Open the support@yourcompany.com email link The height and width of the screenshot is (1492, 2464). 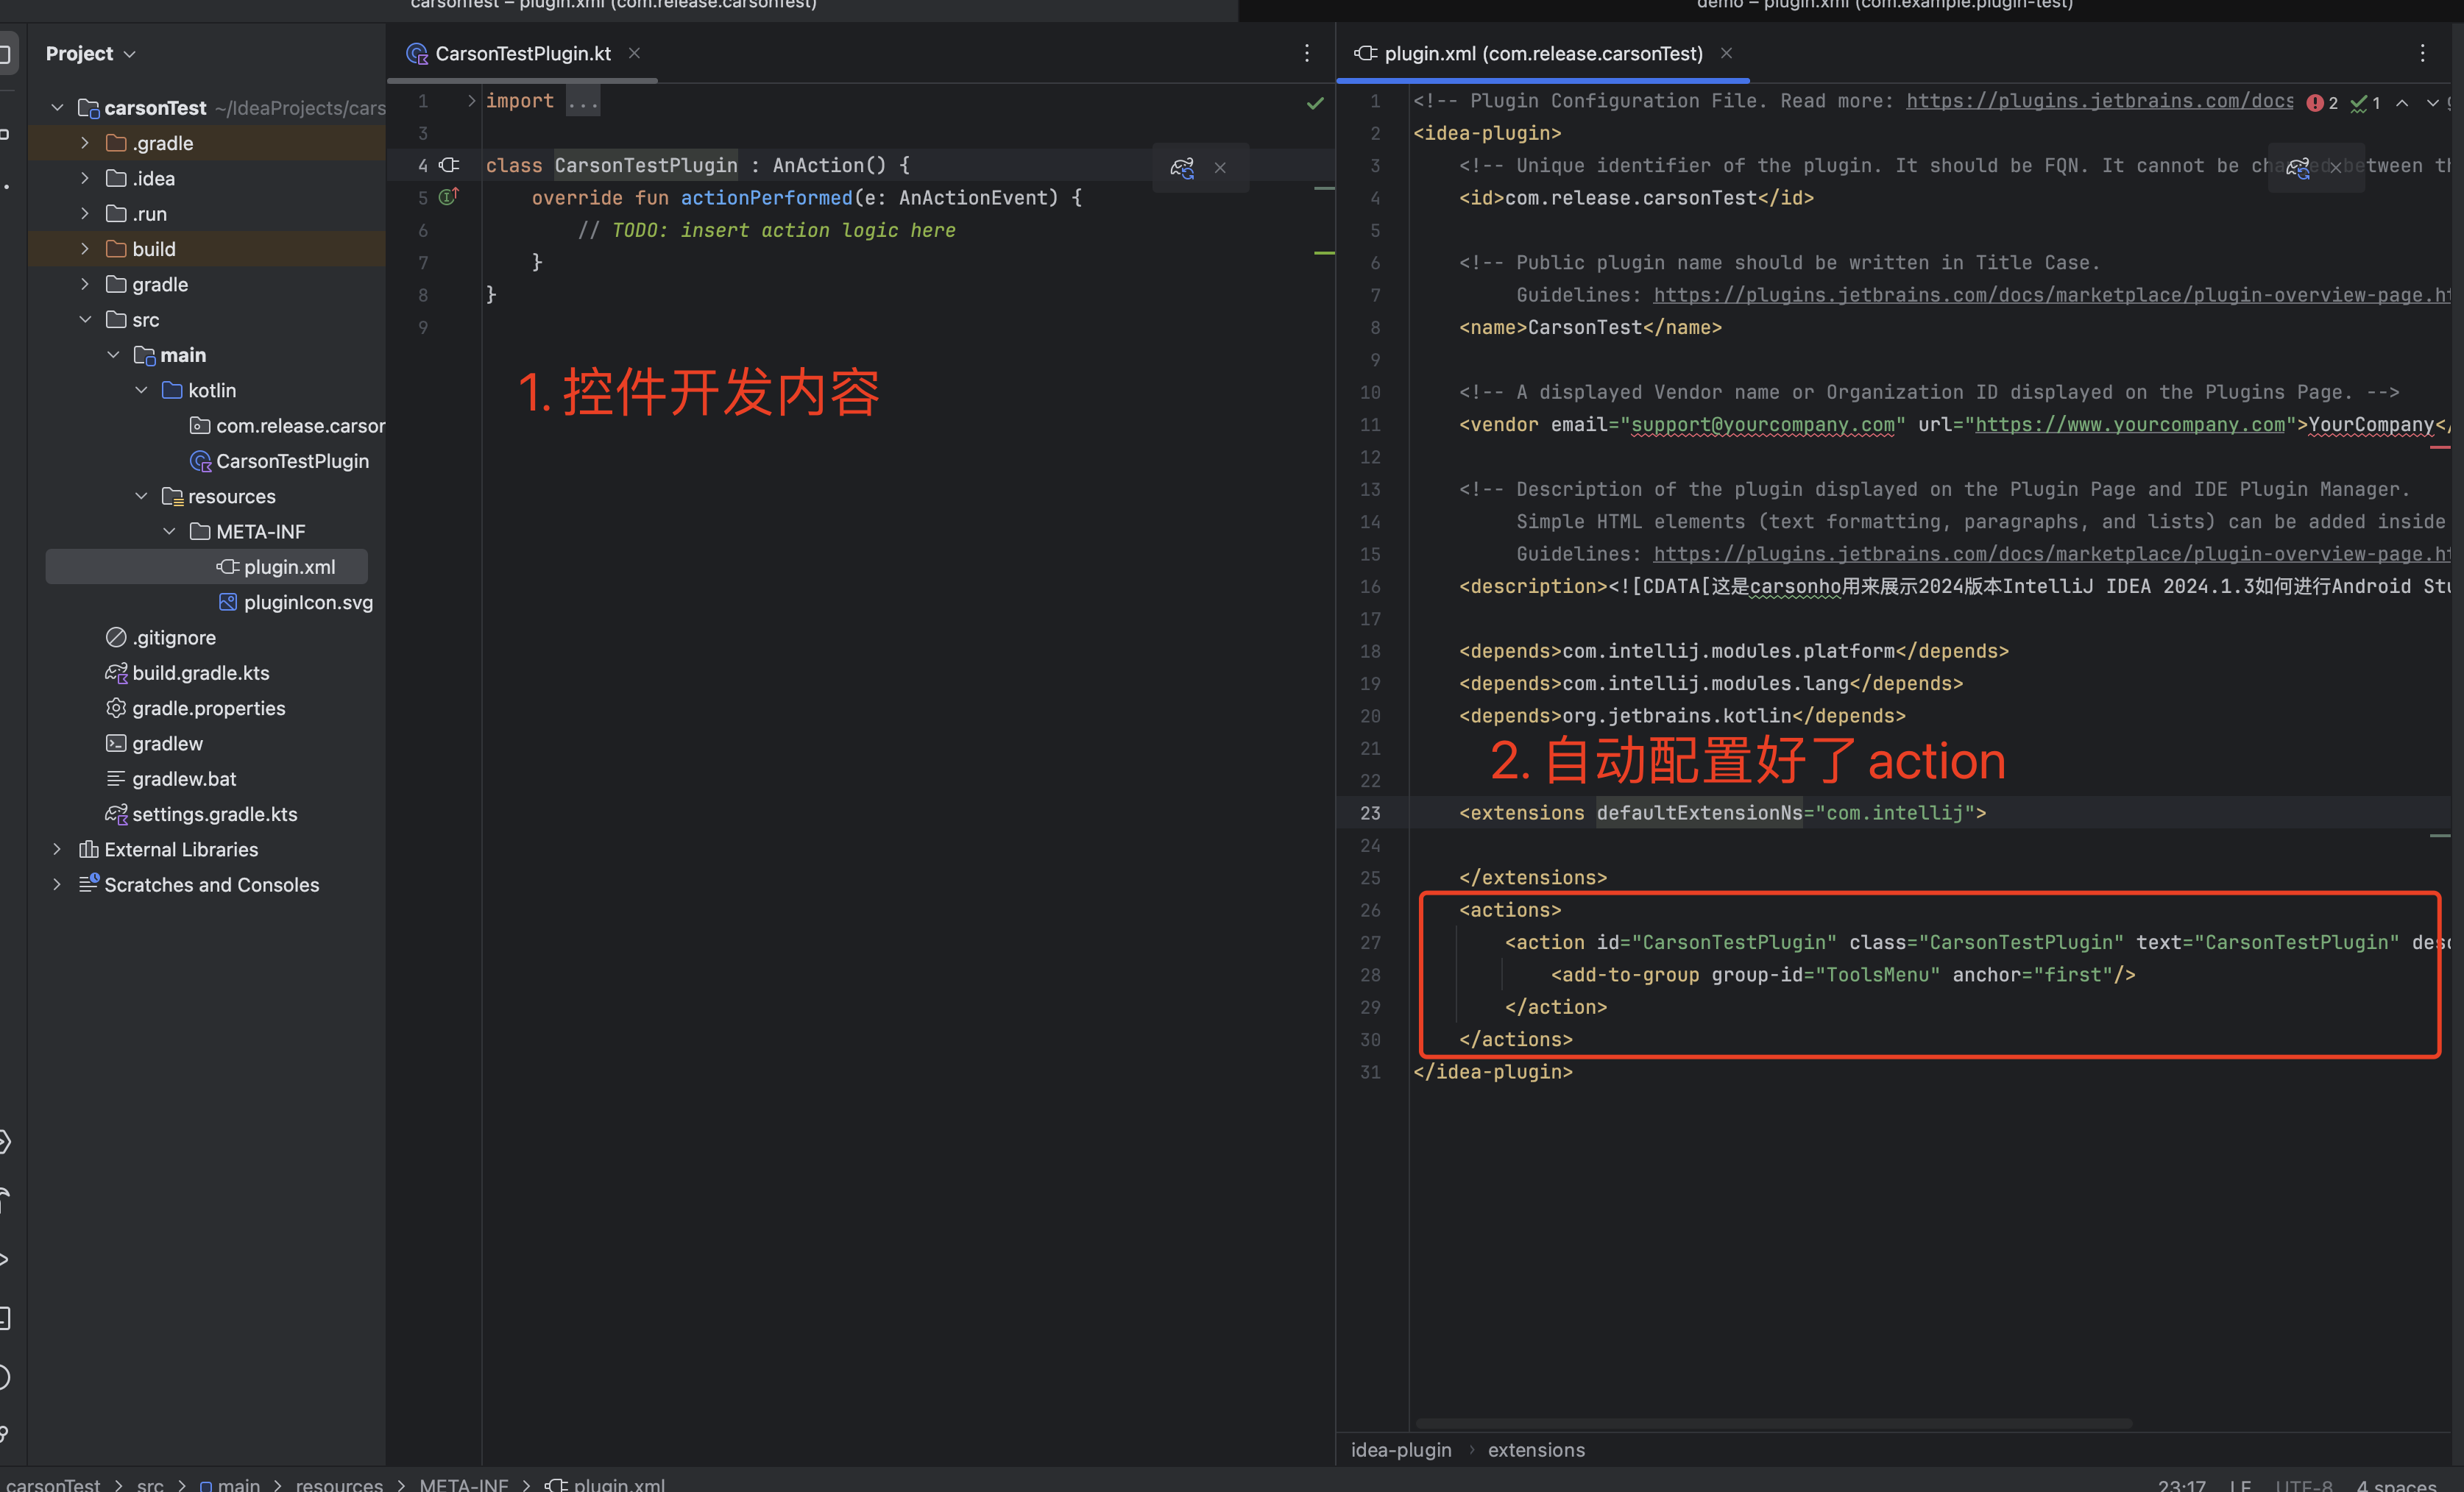click(1762, 424)
